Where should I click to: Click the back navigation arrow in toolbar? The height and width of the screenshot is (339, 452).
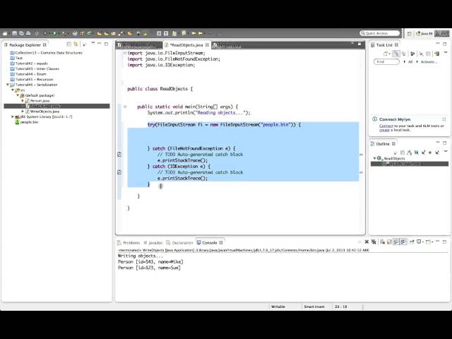pyautogui.click(x=194, y=33)
